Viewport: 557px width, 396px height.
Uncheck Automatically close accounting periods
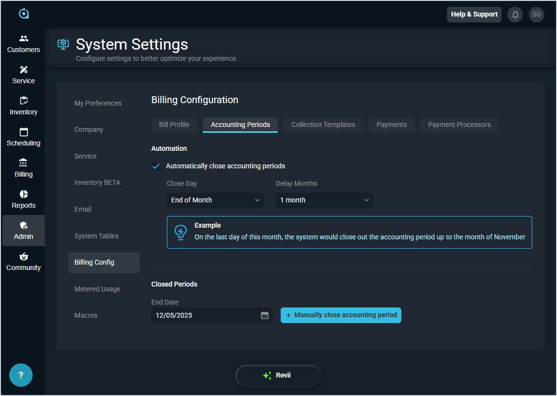point(156,166)
